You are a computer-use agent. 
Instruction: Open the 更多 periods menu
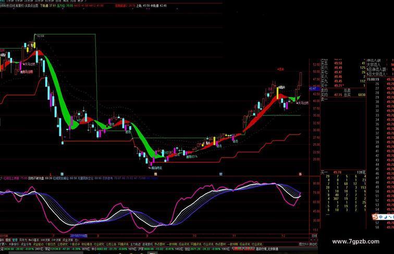coord(80,1)
